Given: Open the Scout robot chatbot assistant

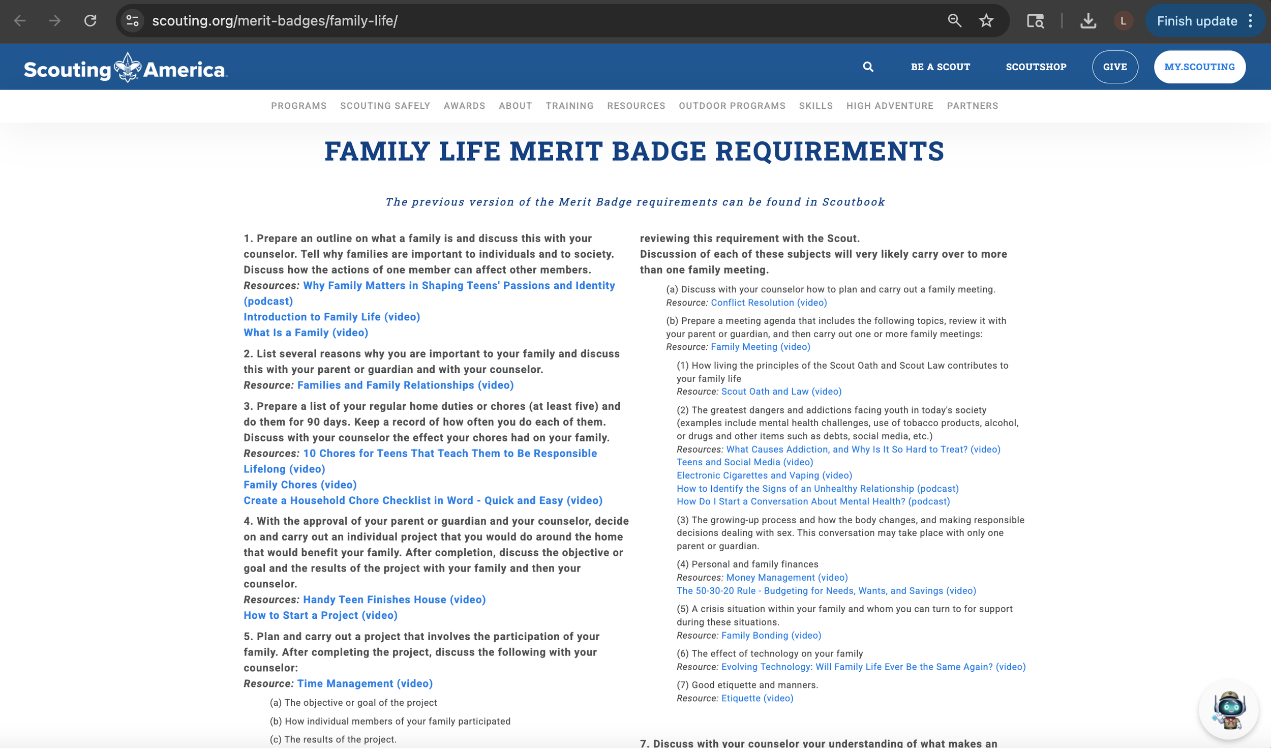Looking at the screenshot, I should pos(1228,709).
